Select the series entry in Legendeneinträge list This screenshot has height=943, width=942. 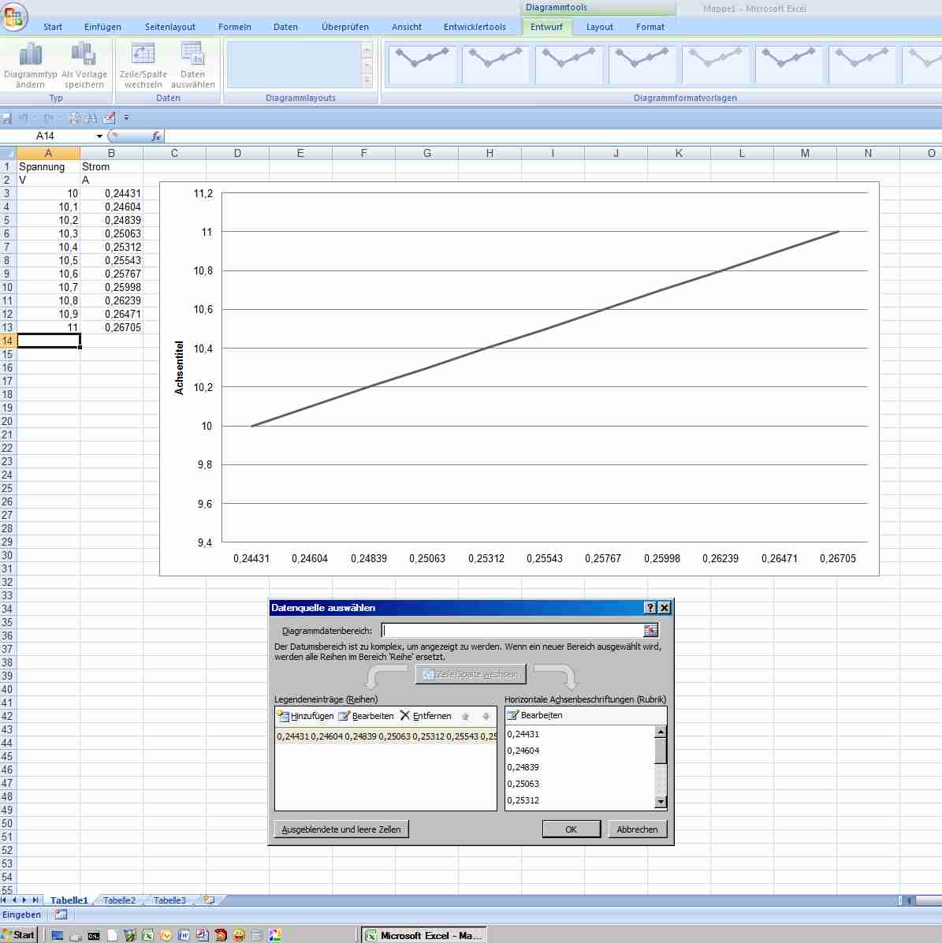386,736
